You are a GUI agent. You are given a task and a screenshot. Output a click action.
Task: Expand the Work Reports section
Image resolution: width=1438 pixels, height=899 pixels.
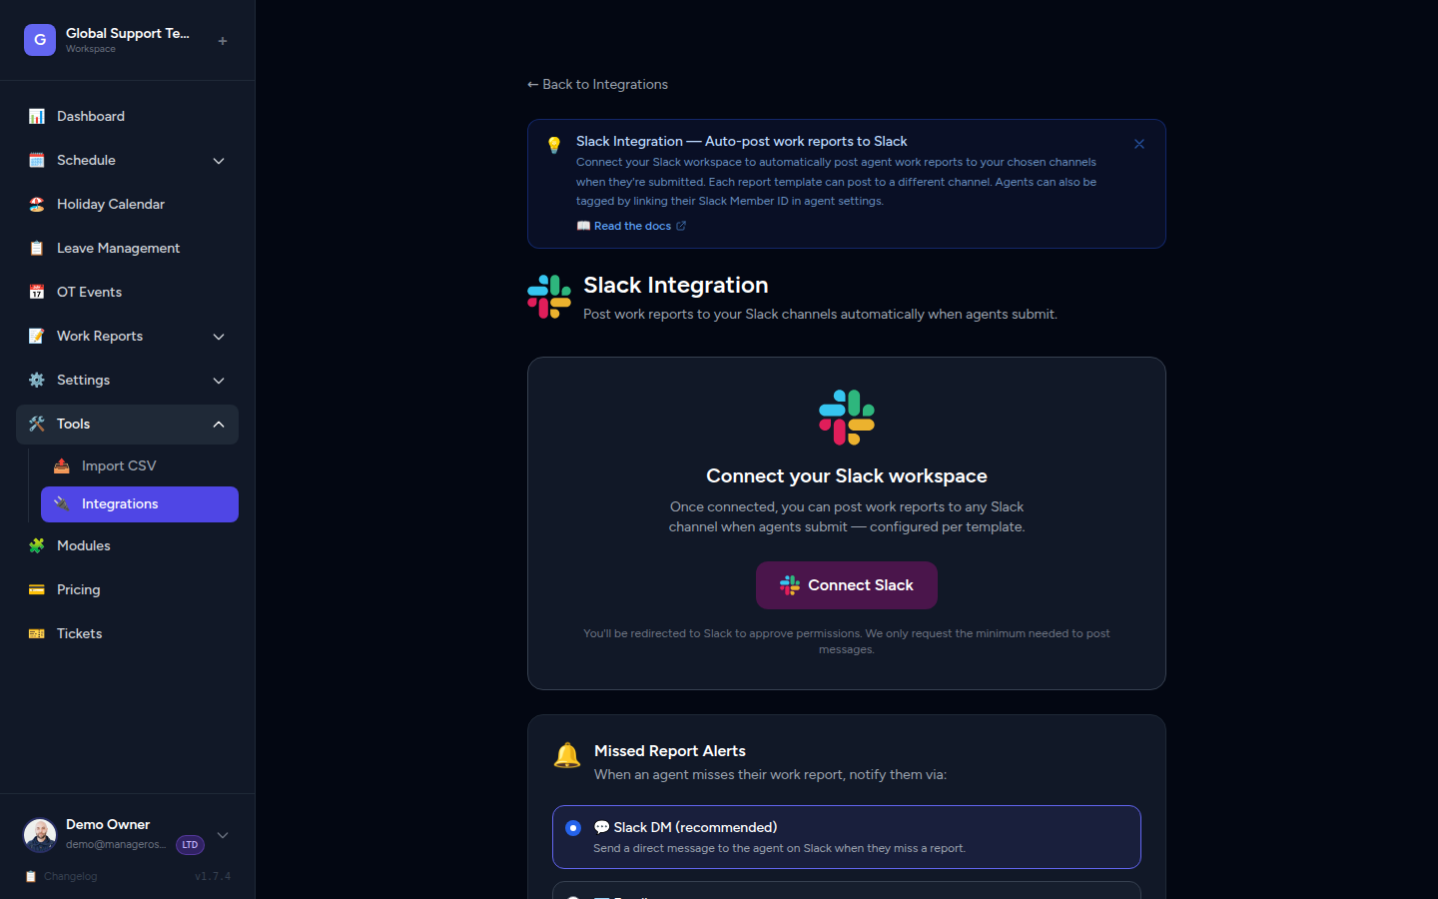[x=219, y=337]
